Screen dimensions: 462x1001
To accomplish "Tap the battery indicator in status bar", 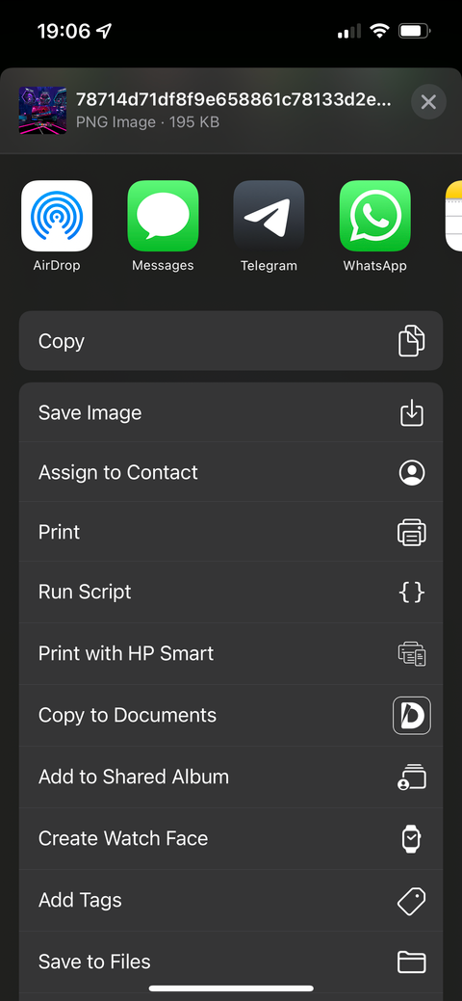I will point(414,31).
